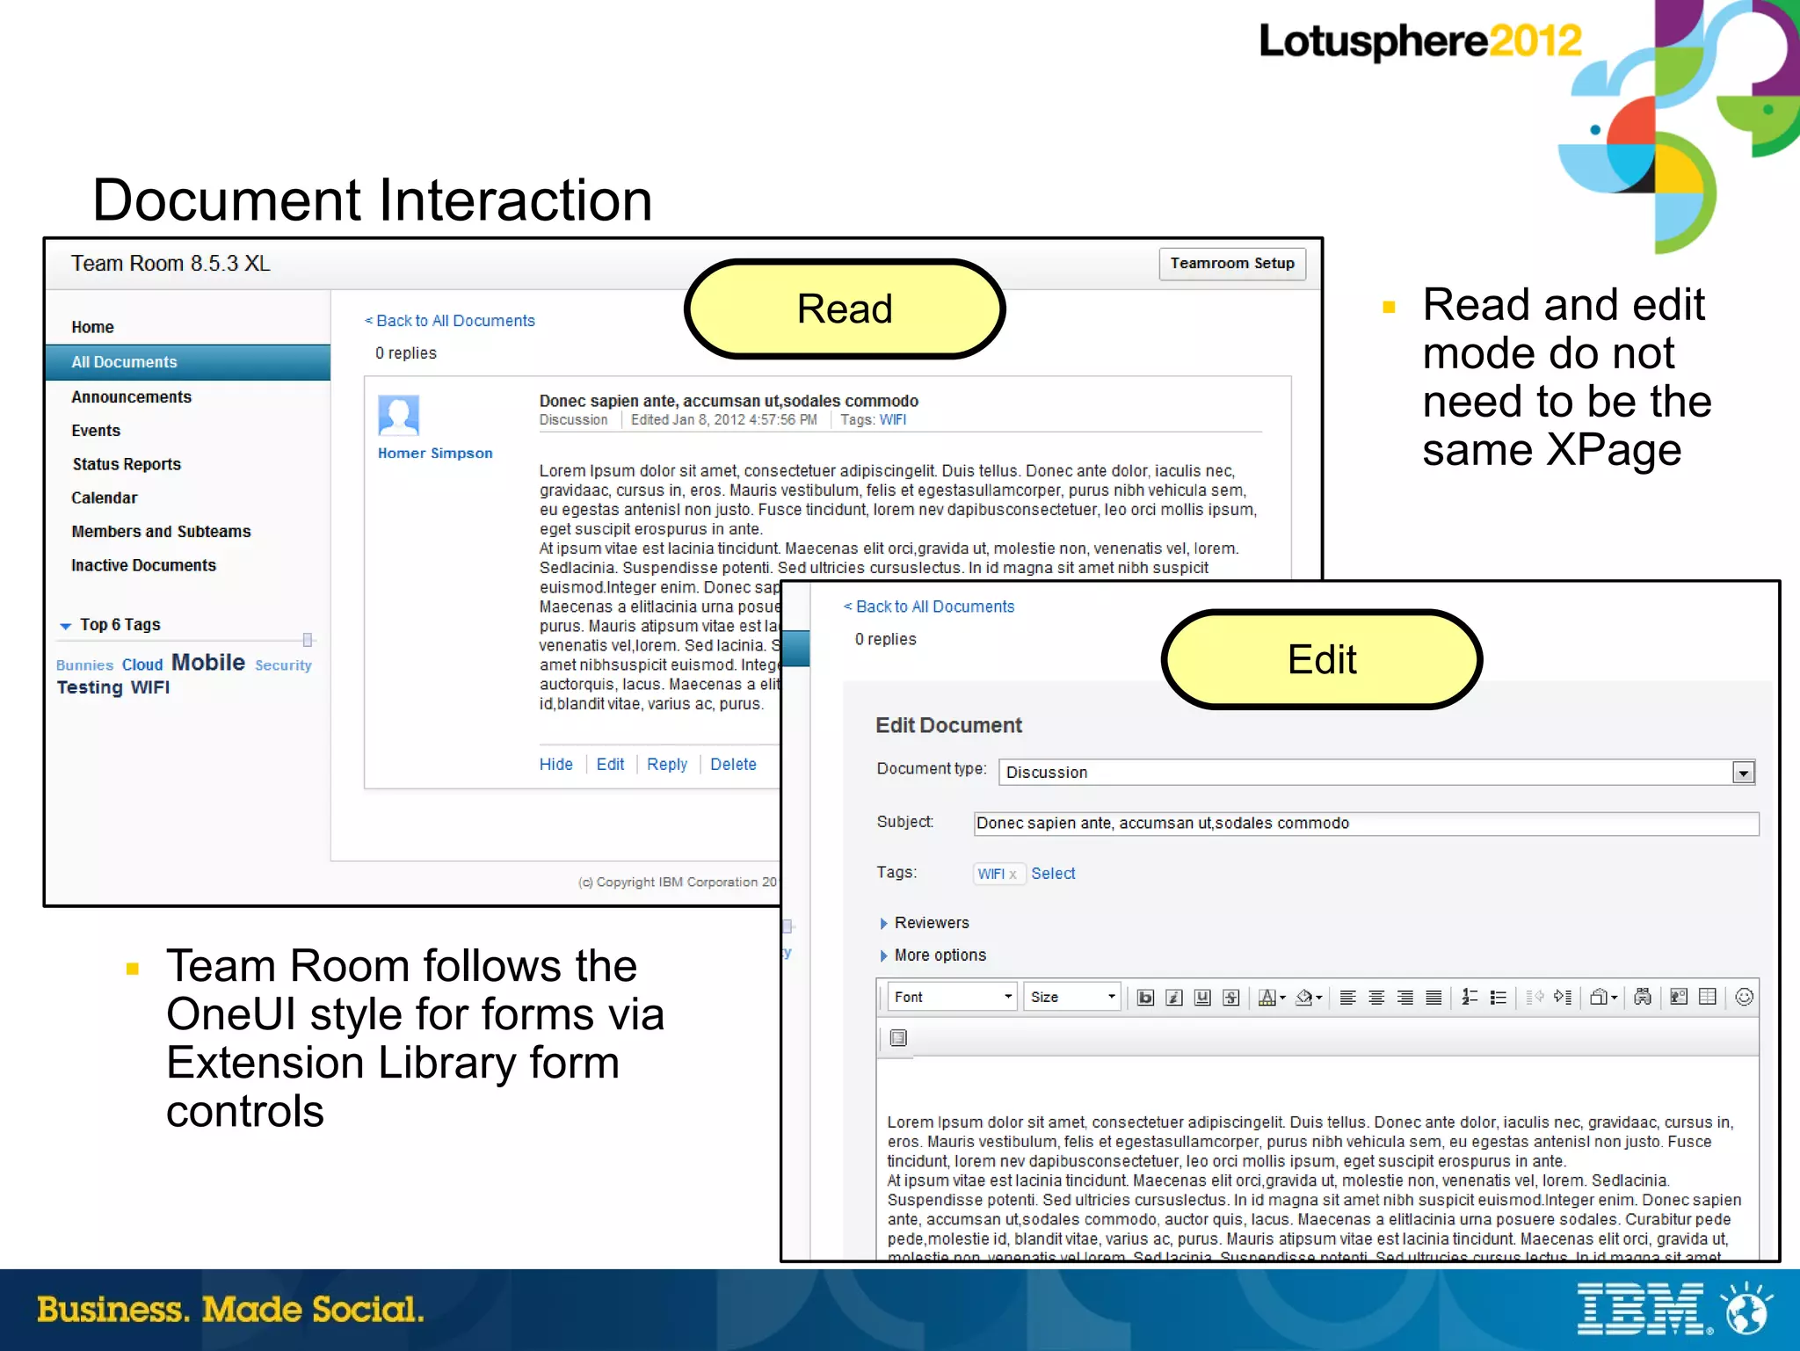Toggle strikethrough in the editor toolbar
This screenshot has width=1800, height=1351.
[1231, 997]
